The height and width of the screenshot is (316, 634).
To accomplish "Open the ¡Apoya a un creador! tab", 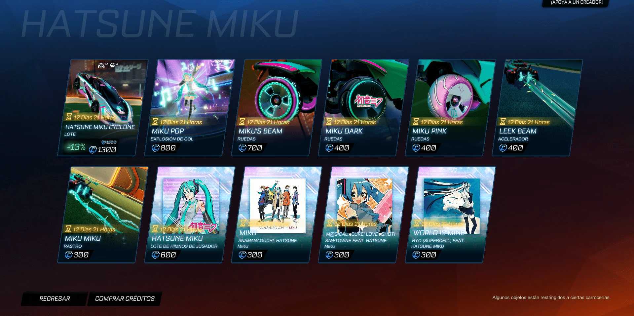I will tap(576, 3).
